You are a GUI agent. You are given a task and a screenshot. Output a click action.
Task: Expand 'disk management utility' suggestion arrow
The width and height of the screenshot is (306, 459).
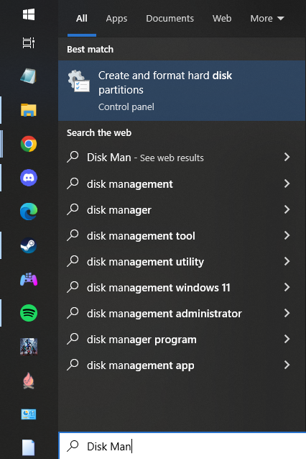(x=287, y=261)
